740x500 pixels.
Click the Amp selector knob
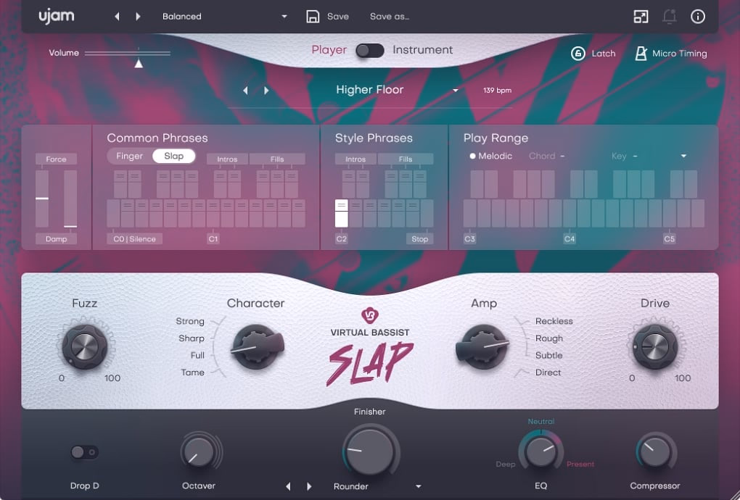pyautogui.click(x=482, y=347)
